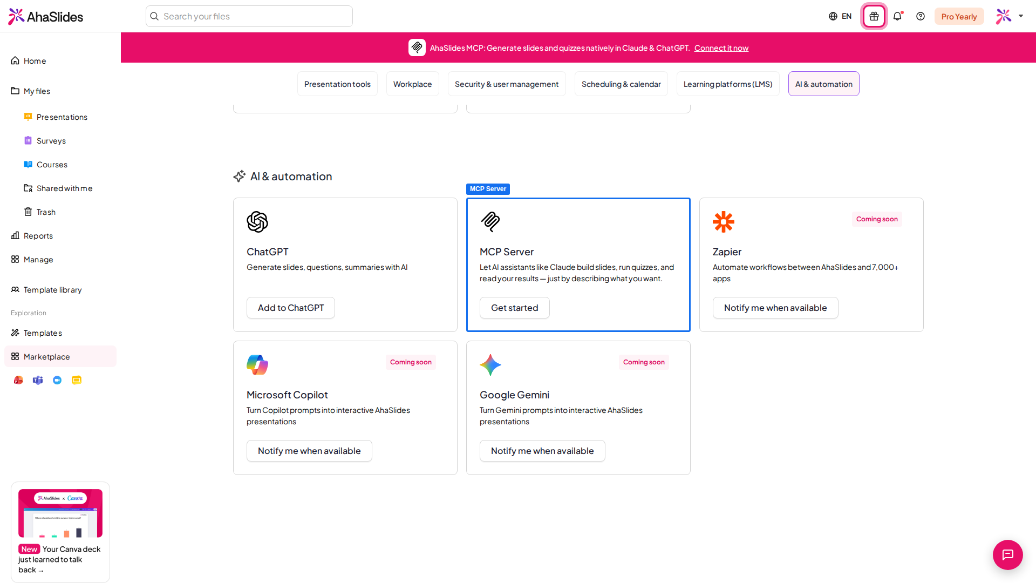Open the gift rewards icon

click(x=874, y=16)
